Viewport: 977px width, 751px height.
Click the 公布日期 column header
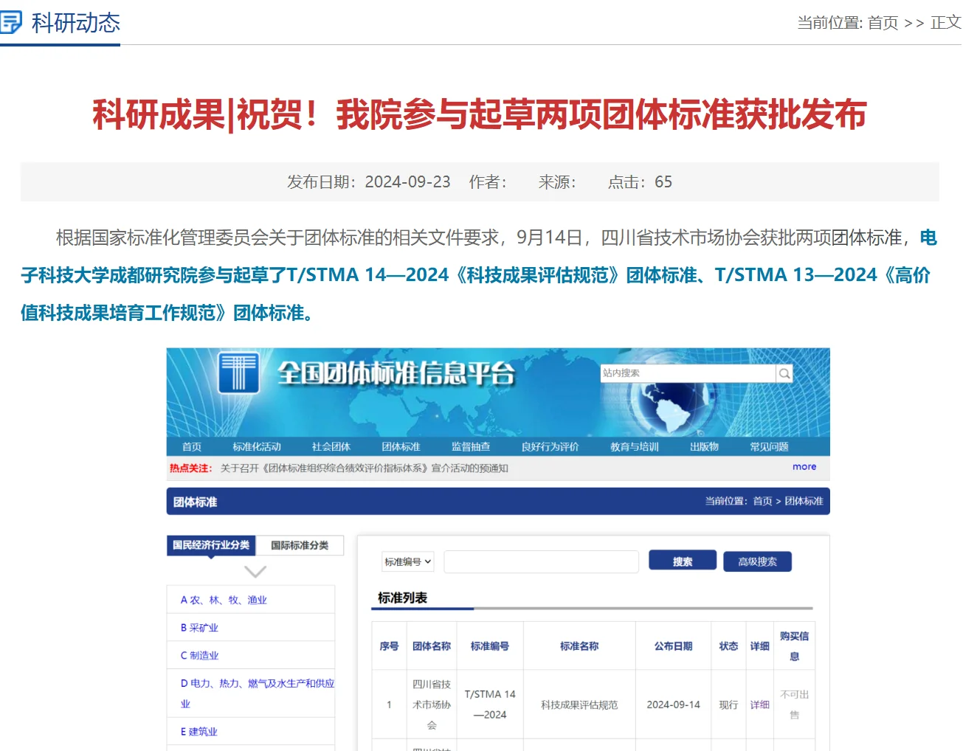[673, 646]
